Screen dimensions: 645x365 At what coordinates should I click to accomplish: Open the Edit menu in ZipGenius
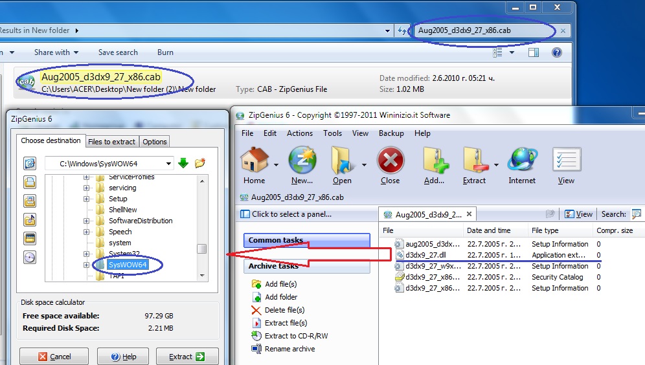(x=270, y=133)
